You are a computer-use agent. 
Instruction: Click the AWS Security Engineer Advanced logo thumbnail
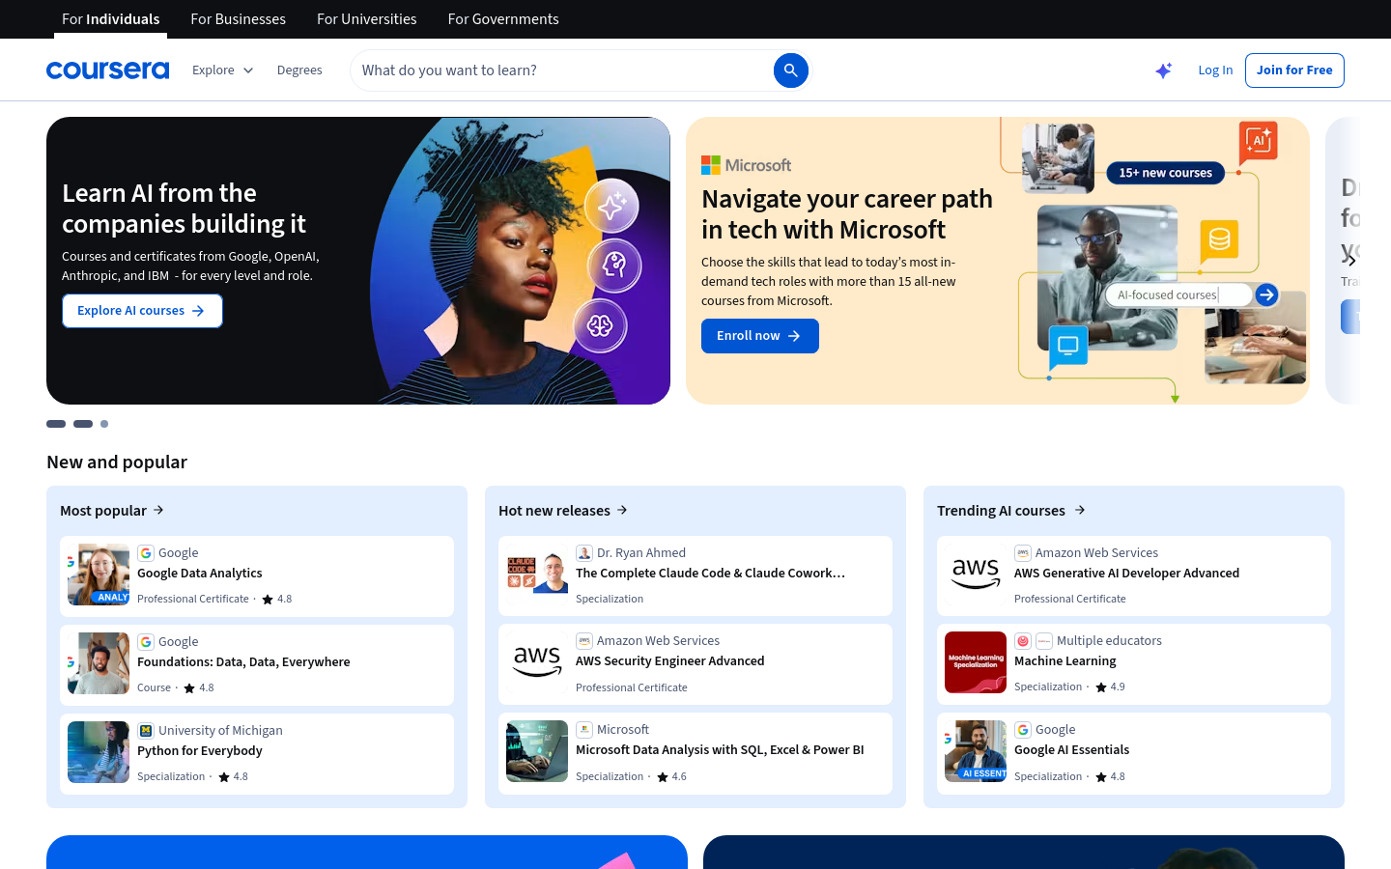click(x=537, y=662)
